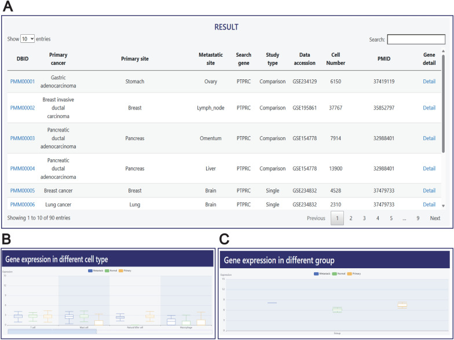Click the Search input field
Screen dimensions: 454x340
[416, 39]
